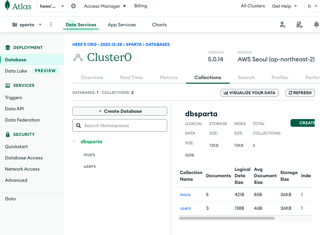Open the heee's organization dropdown
The height and width of the screenshot is (235, 320).
(52, 6)
